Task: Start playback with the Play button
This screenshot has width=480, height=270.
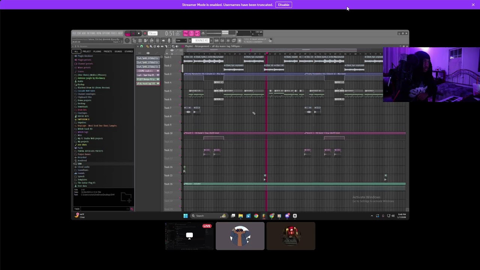Action: pos(133,33)
